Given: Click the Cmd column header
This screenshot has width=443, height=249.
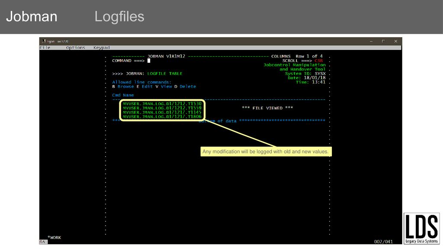Looking at the screenshot, I should point(116,95).
